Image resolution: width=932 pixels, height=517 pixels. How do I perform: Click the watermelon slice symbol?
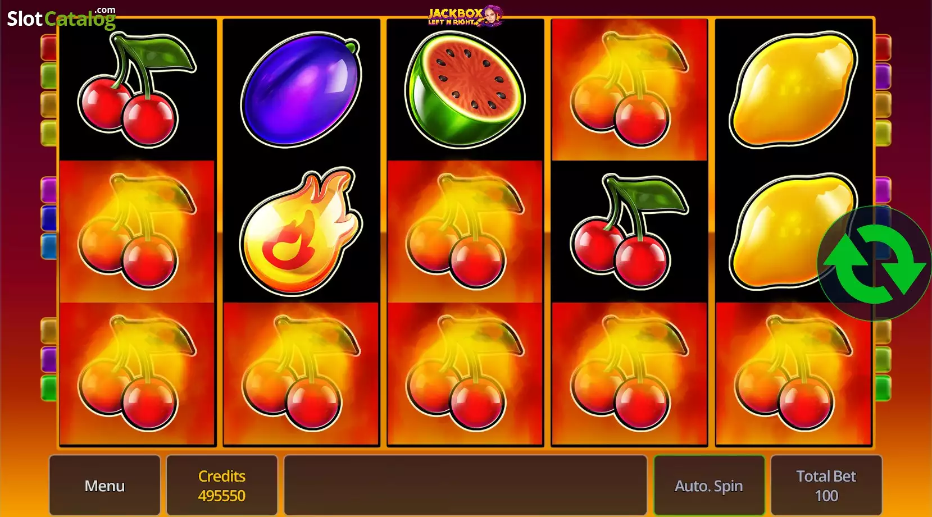click(465, 90)
